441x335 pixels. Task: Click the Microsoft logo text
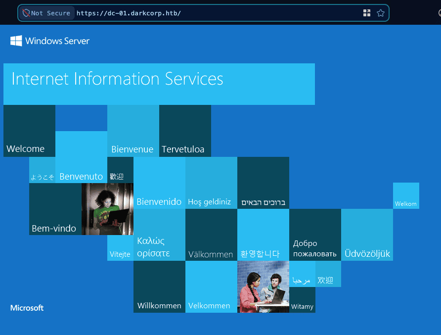click(27, 308)
